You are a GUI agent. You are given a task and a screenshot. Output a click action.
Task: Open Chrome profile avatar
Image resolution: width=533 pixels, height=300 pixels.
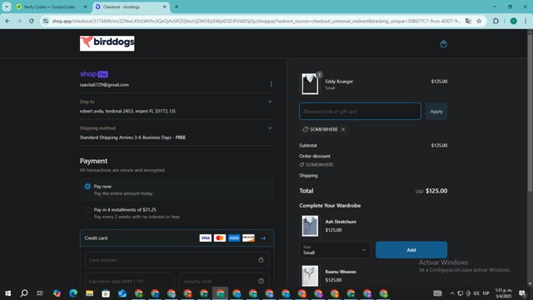[x=513, y=21]
